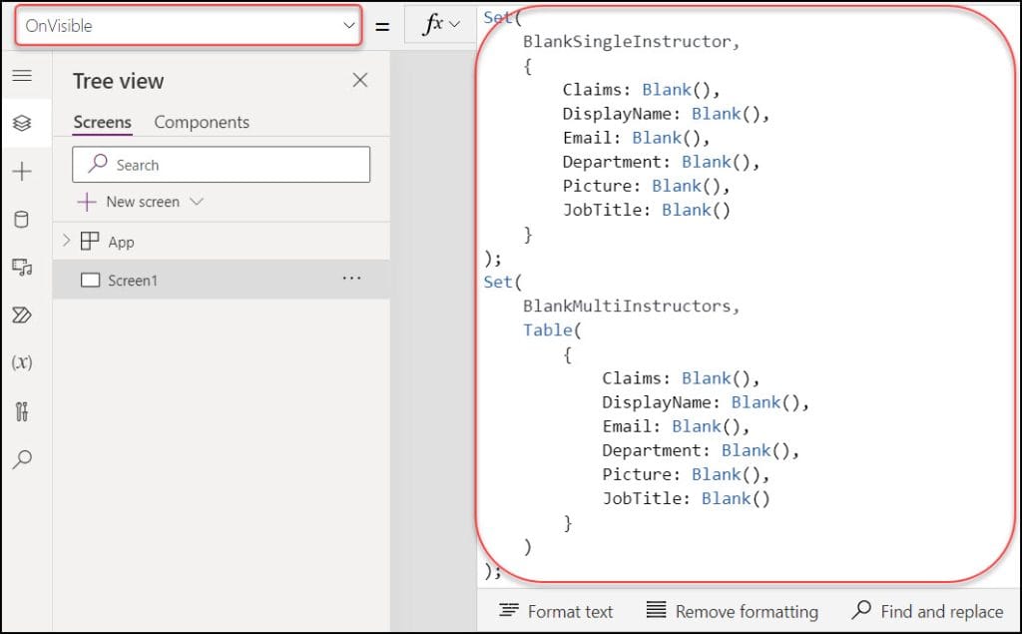Open the Media icon in sidebar
This screenshot has width=1022, height=634.
(x=22, y=268)
